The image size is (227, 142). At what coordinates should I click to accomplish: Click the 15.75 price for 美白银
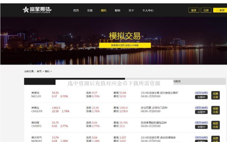point(55,123)
